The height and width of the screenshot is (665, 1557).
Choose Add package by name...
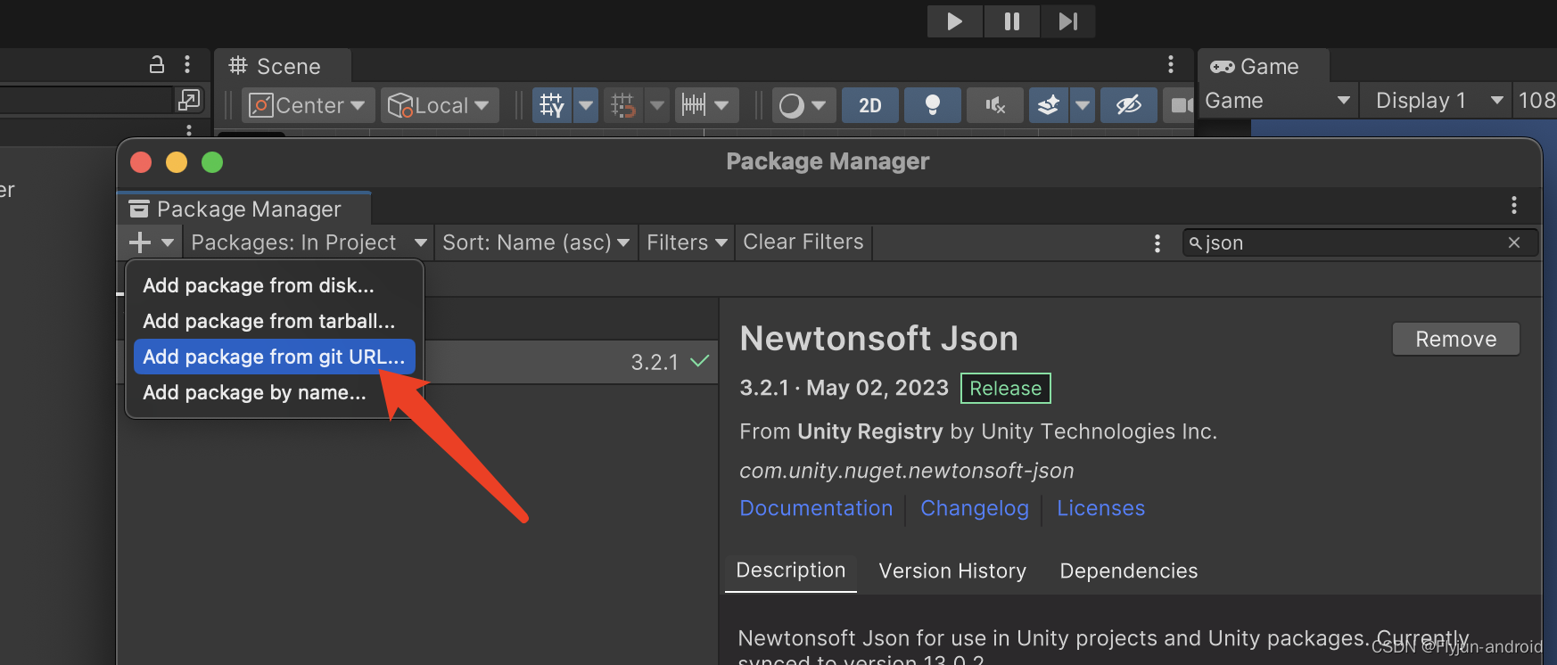click(275, 392)
